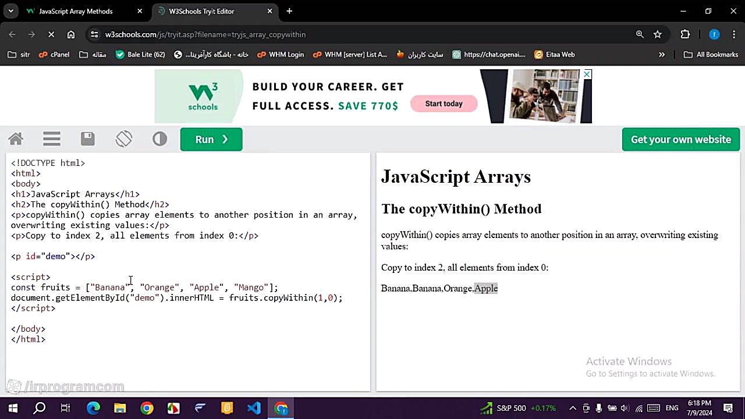Switch input language ENG indicator

pos(672,408)
